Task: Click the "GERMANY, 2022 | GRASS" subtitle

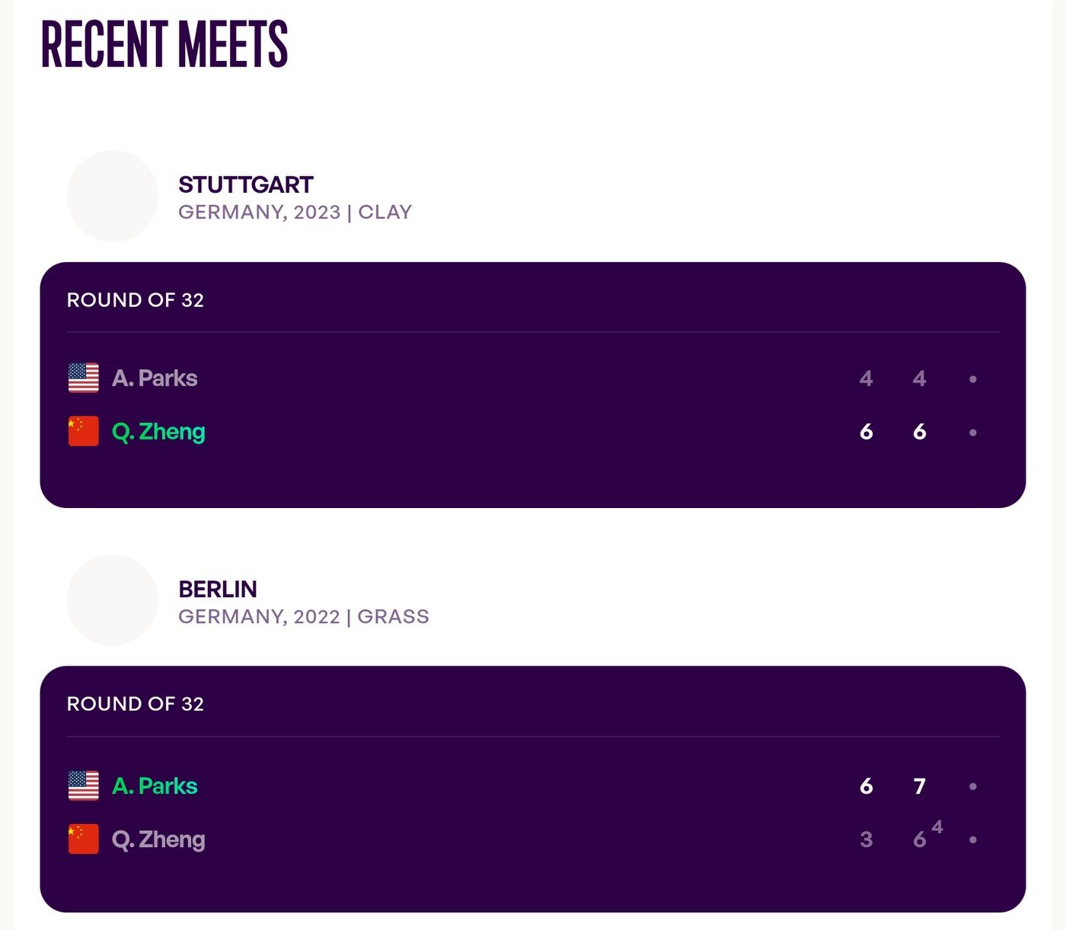Action: pos(303,616)
